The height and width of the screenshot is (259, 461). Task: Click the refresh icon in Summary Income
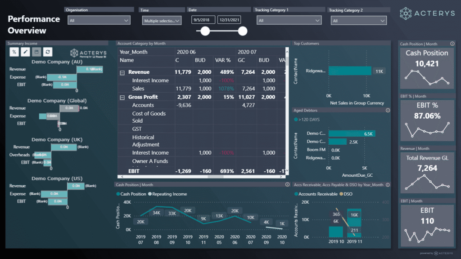click(x=48, y=52)
